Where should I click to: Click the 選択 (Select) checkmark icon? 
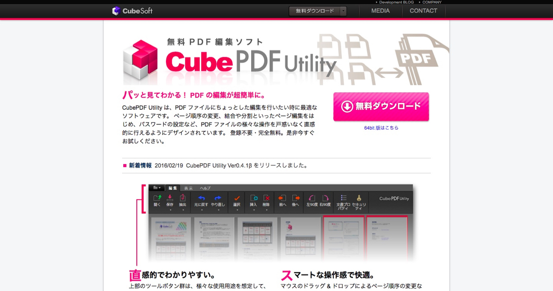(x=237, y=198)
